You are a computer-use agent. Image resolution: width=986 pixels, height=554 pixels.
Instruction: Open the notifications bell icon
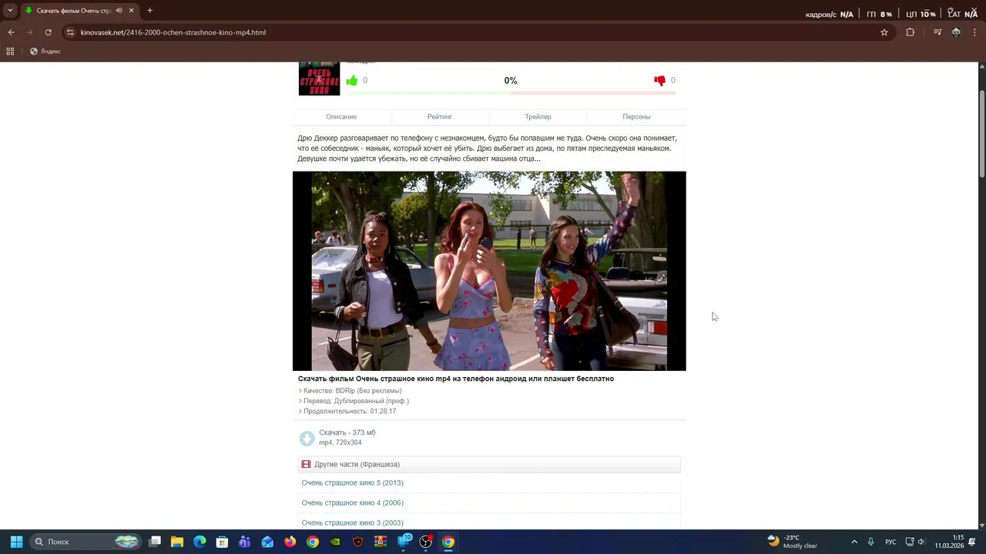click(x=972, y=542)
